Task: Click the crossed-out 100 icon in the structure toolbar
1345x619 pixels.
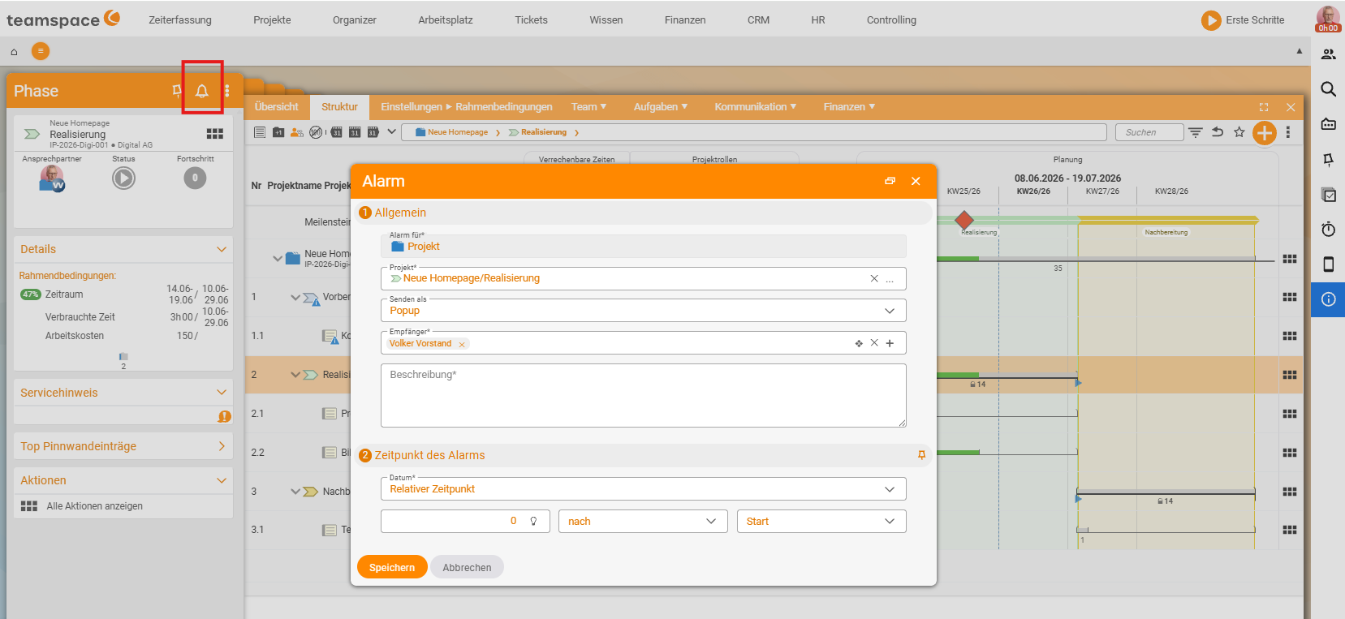Action: (x=317, y=132)
